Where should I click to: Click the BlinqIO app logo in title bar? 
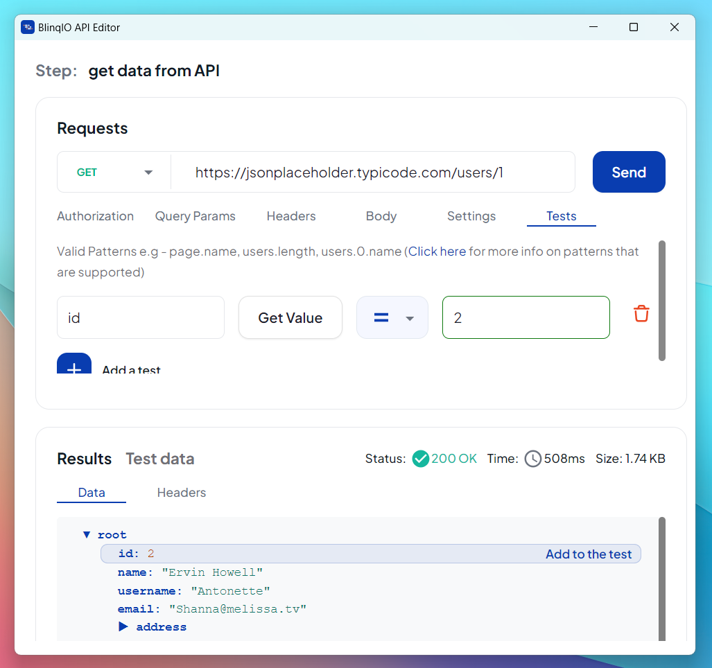[x=28, y=27]
